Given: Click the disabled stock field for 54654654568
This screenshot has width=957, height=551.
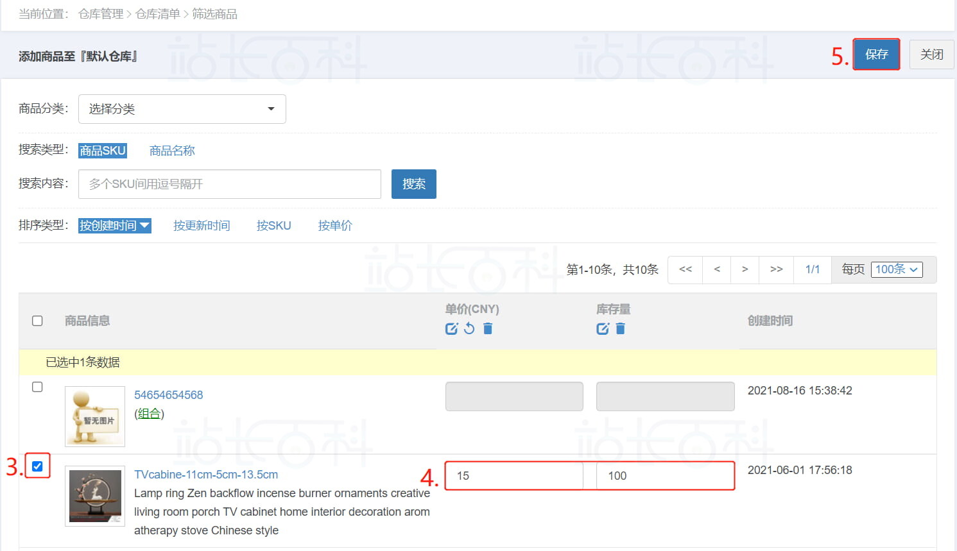Looking at the screenshot, I should pos(666,396).
